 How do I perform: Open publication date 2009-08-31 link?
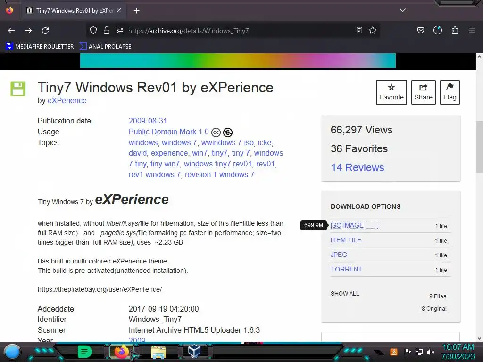148,121
